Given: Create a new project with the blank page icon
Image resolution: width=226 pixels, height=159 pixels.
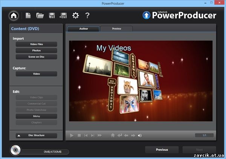Looking at the screenshot, I should coord(28,15).
